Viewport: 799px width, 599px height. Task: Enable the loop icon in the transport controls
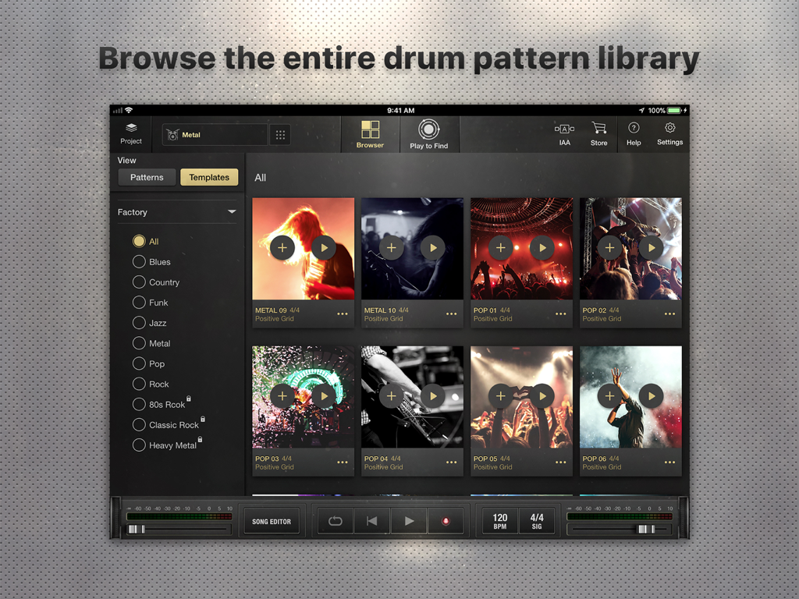(x=335, y=520)
